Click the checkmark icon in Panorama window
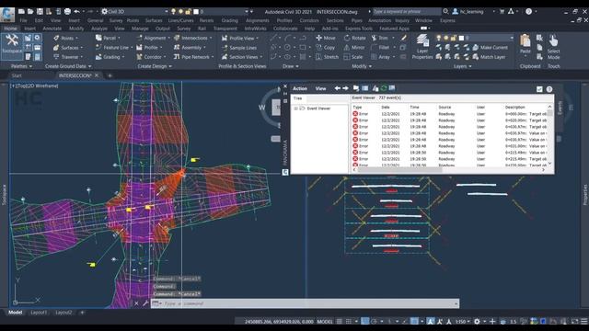The width and height of the screenshot is (589, 331). pyautogui.click(x=539, y=89)
